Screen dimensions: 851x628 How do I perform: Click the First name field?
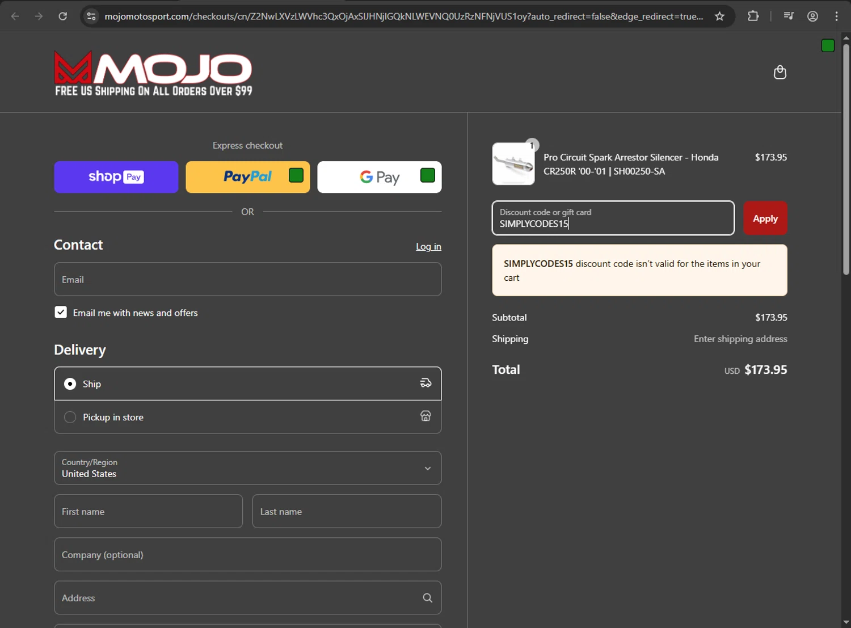click(149, 511)
